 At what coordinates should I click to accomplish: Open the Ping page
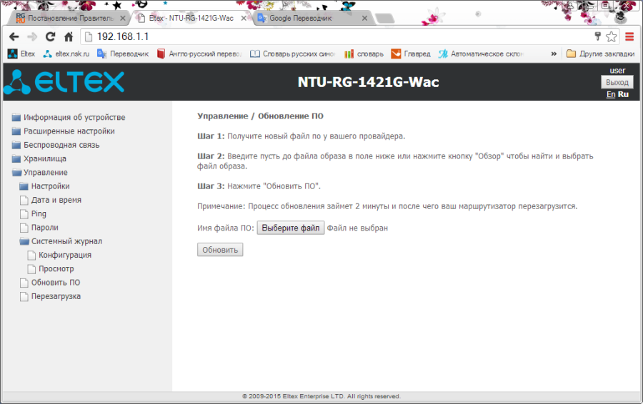[x=33, y=214]
